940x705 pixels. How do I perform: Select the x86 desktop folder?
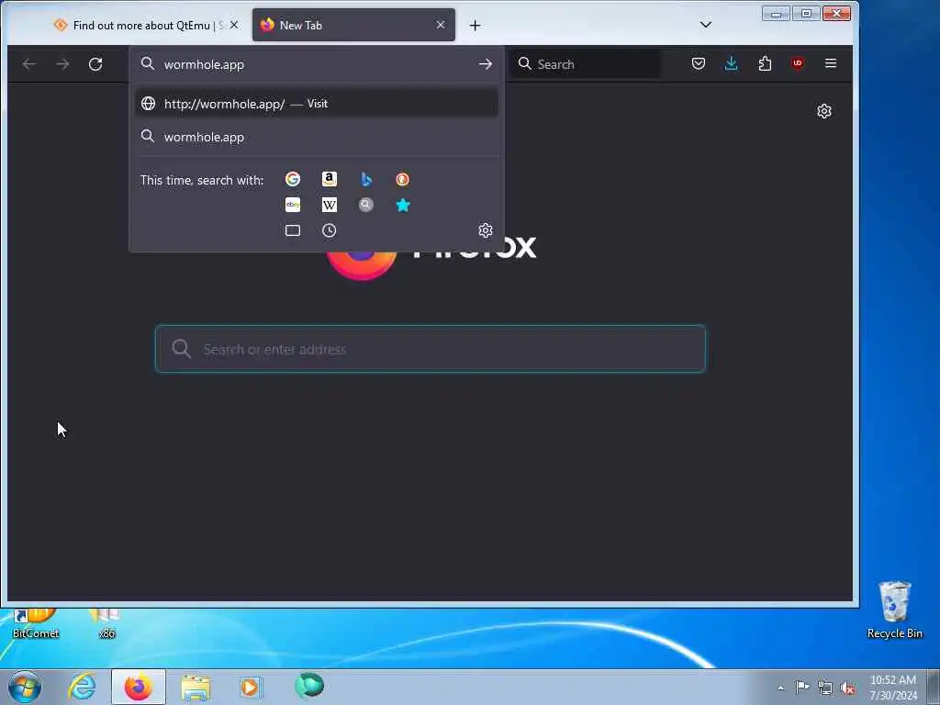click(106, 624)
